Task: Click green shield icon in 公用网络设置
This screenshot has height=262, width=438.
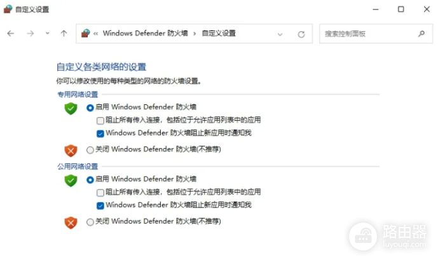Action: [71, 181]
